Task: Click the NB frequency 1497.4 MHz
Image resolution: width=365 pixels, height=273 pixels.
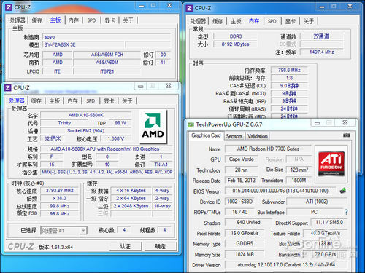Action: (x=321, y=52)
